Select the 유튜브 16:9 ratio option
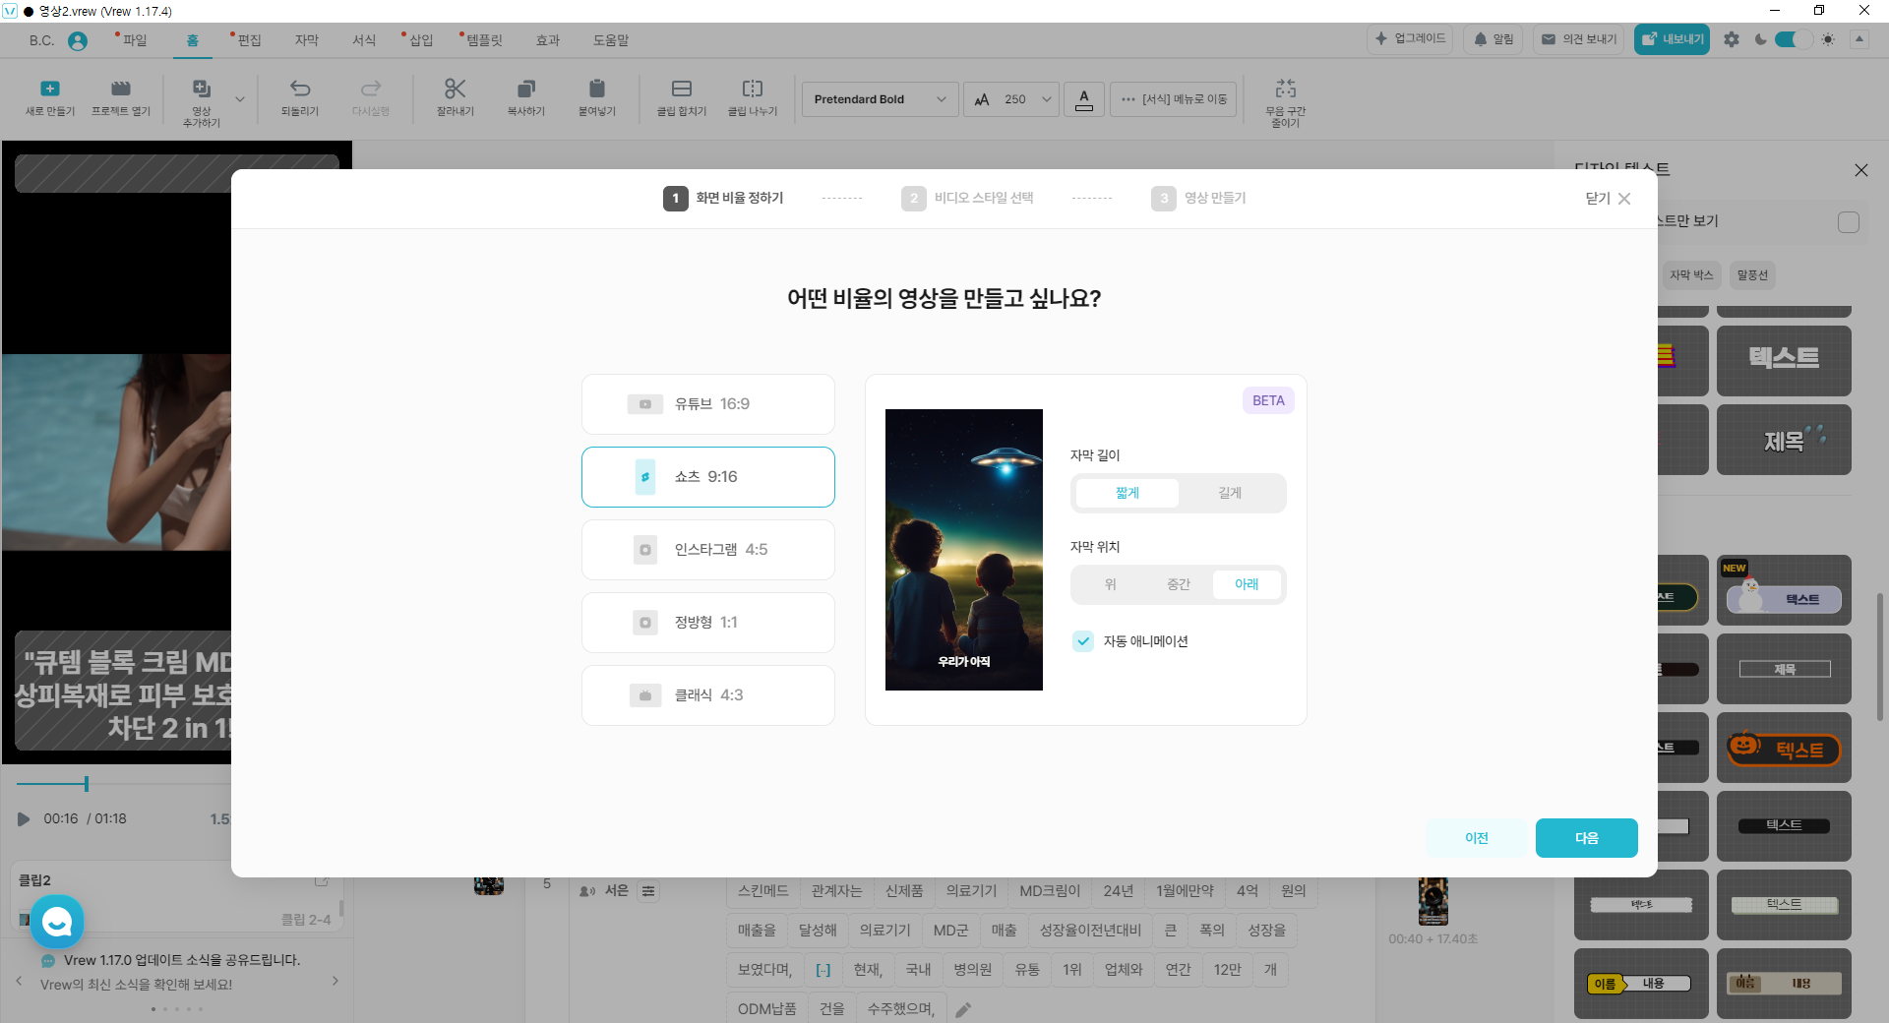 pos(708,404)
